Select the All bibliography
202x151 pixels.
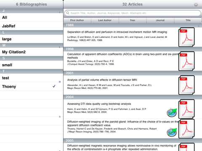click(x=32, y=17)
